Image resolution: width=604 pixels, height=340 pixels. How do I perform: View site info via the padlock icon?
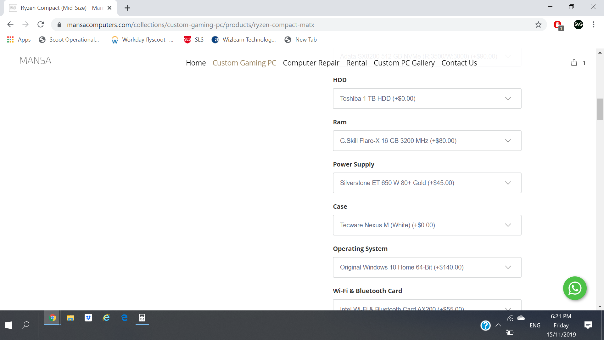click(59, 25)
